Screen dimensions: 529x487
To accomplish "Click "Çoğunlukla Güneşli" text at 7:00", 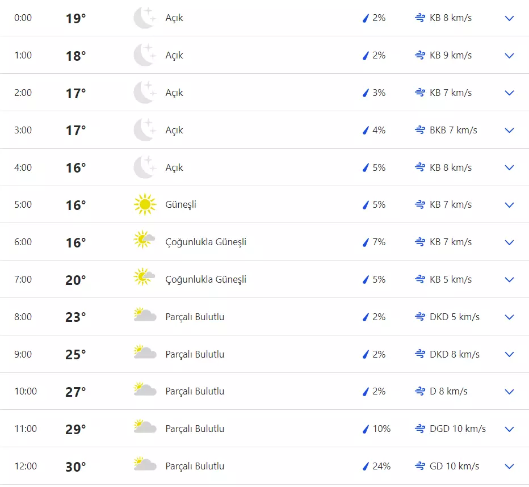I will (x=205, y=279).
